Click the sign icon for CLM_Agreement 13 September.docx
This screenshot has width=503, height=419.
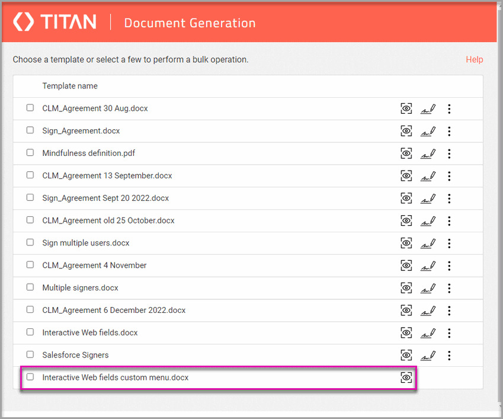[x=428, y=177]
